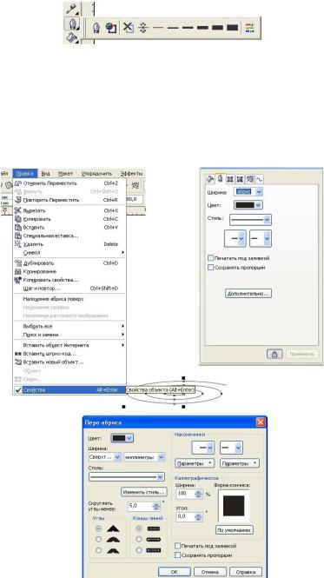Choose Удалить from the Правка menu
This screenshot has width=324, height=578.
click(69, 244)
